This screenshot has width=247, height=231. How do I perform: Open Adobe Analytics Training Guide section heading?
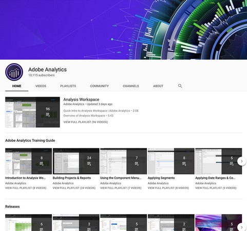30,141
